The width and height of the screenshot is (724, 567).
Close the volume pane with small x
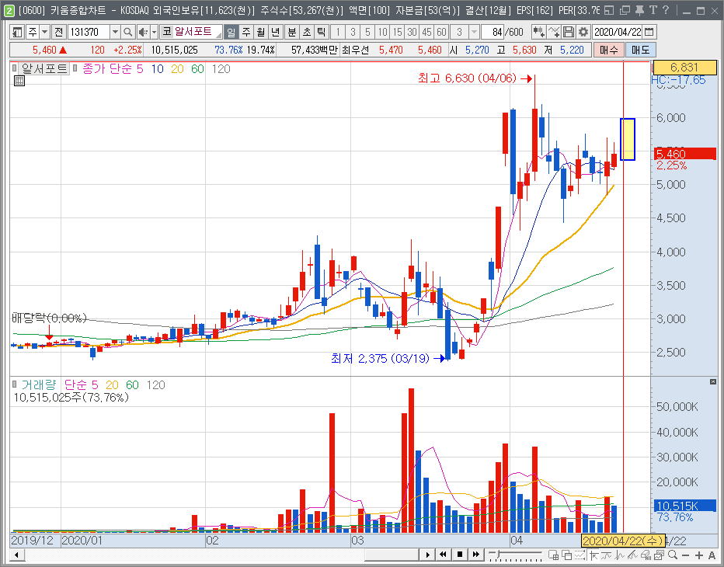tap(713, 382)
